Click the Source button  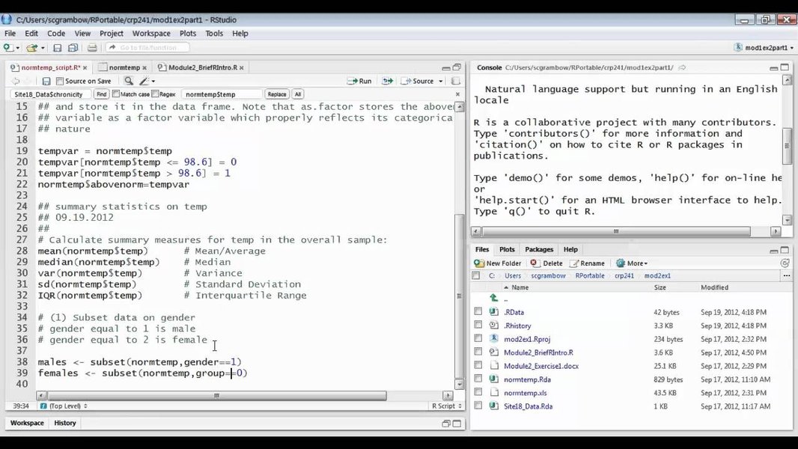point(418,81)
